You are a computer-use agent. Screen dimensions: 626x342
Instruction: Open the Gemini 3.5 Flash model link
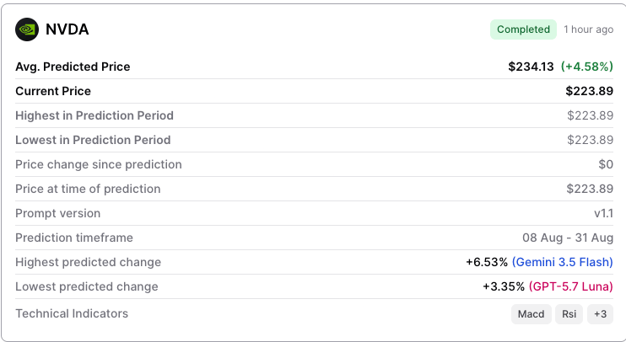[x=562, y=262]
